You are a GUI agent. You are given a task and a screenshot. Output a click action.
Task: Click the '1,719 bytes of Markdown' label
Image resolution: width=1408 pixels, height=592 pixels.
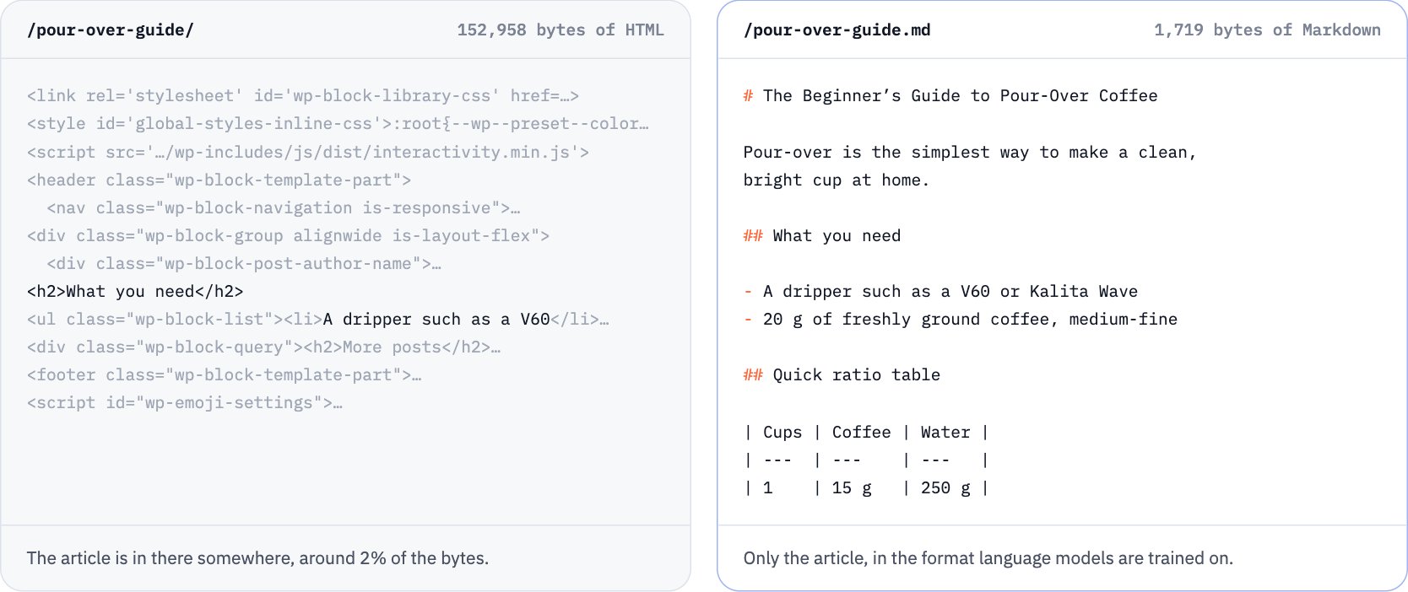pyautogui.click(x=1267, y=30)
